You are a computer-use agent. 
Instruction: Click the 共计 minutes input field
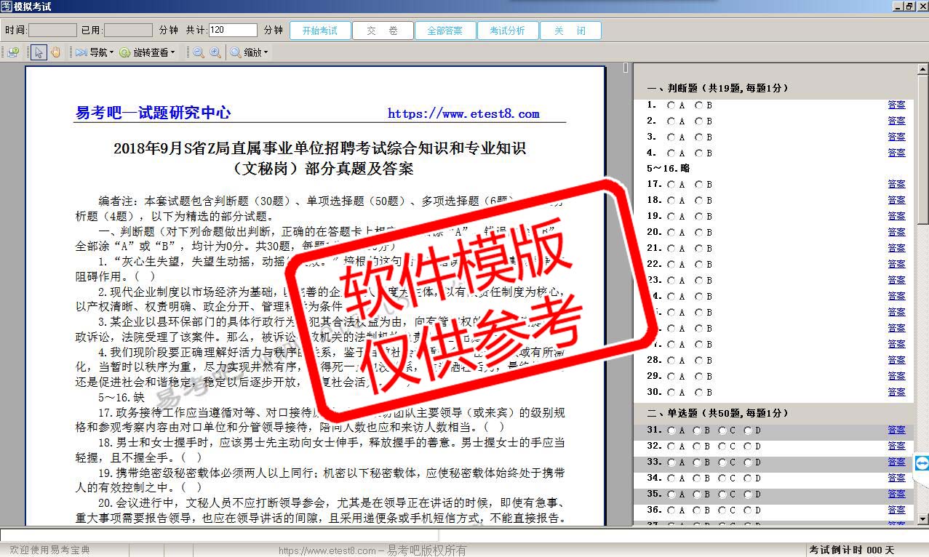pos(233,31)
